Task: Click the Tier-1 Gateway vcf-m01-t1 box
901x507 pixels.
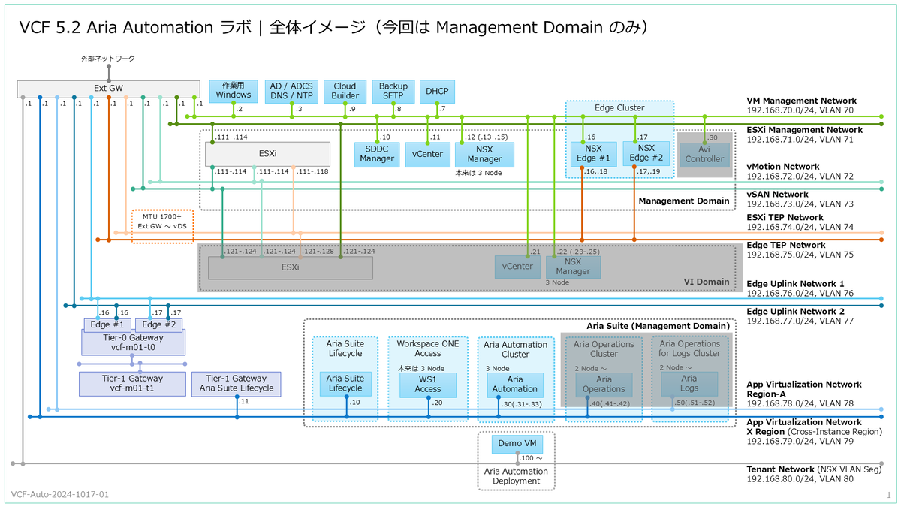Action: click(133, 383)
